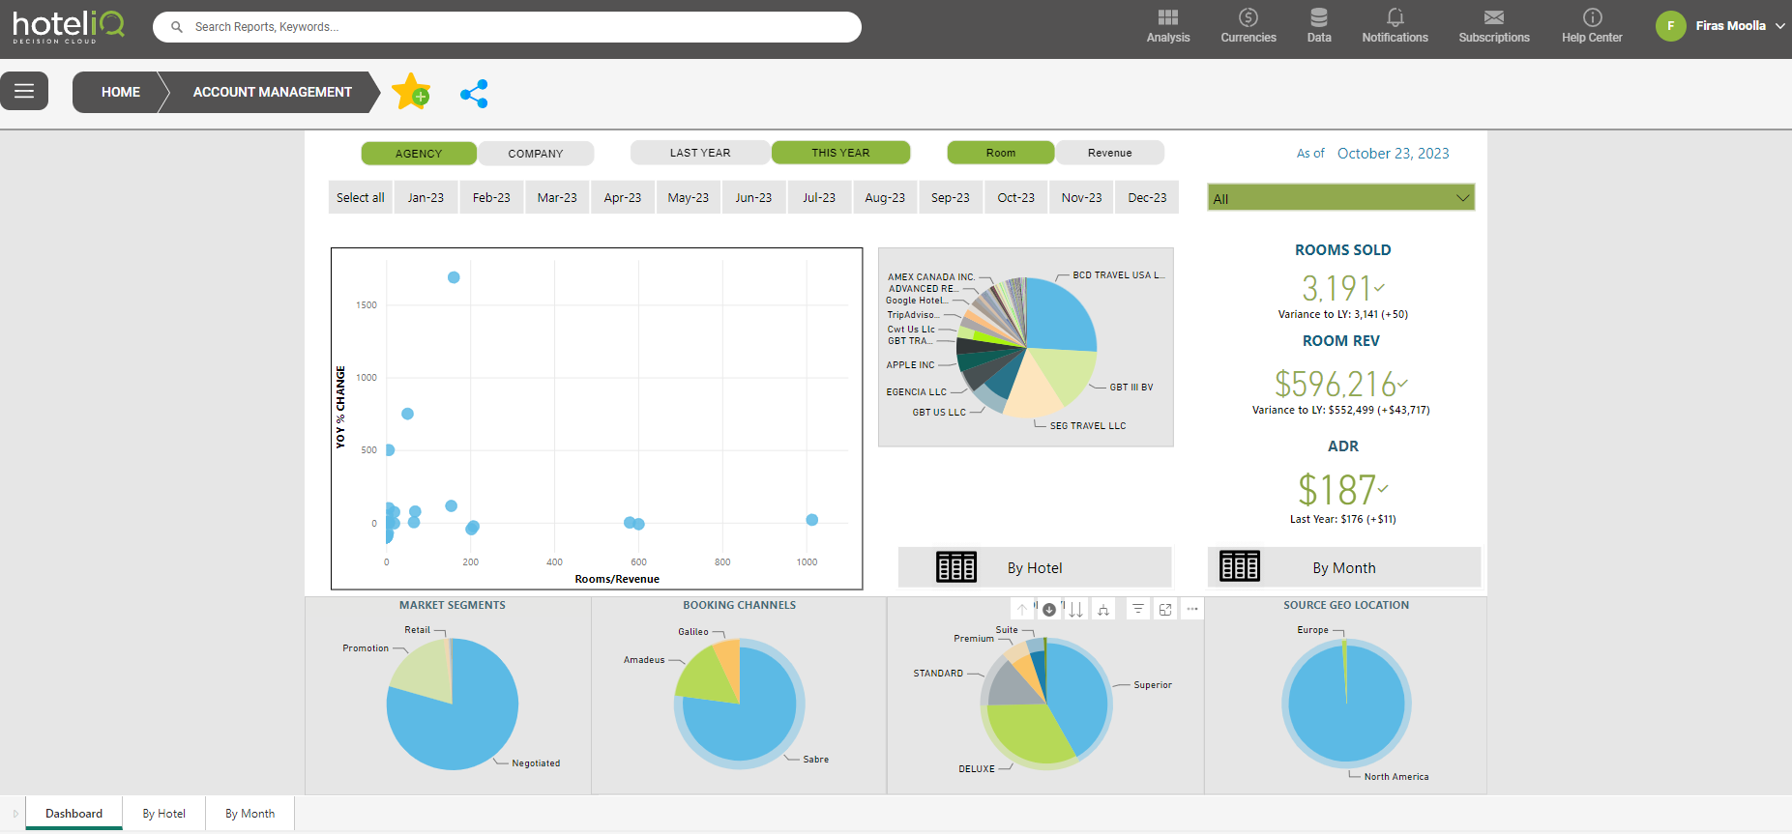Click the star add-to-favorites icon
This screenshot has width=1792, height=834.
coord(411,92)
